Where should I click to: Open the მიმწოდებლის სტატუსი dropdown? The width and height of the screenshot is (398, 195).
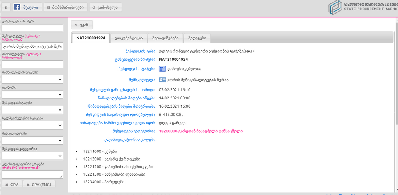(x=32, y=79)
